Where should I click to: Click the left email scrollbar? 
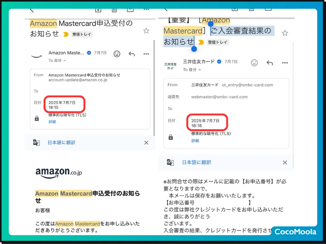(154, 88)
